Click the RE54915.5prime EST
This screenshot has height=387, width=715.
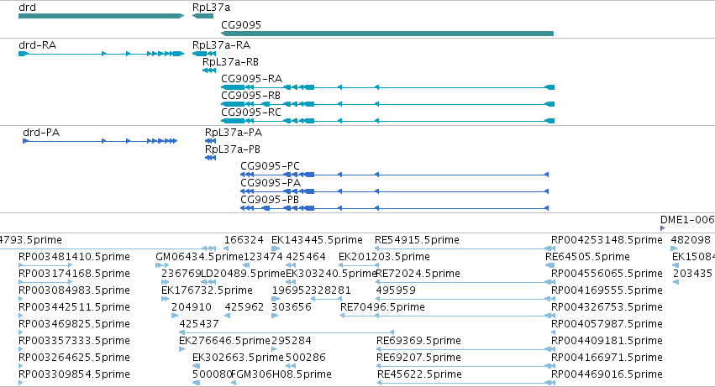[x=418, y=240]
